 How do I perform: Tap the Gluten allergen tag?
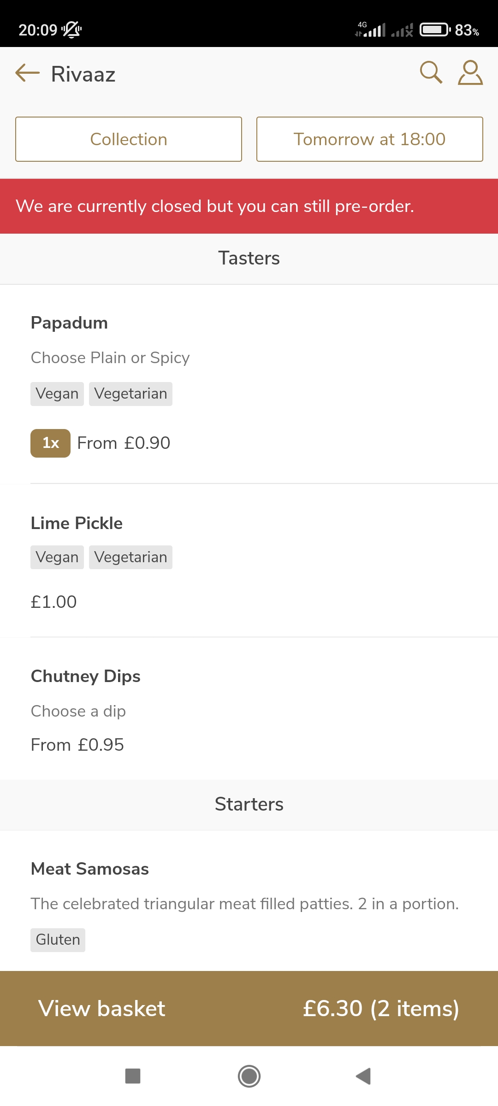click(58, 940)
